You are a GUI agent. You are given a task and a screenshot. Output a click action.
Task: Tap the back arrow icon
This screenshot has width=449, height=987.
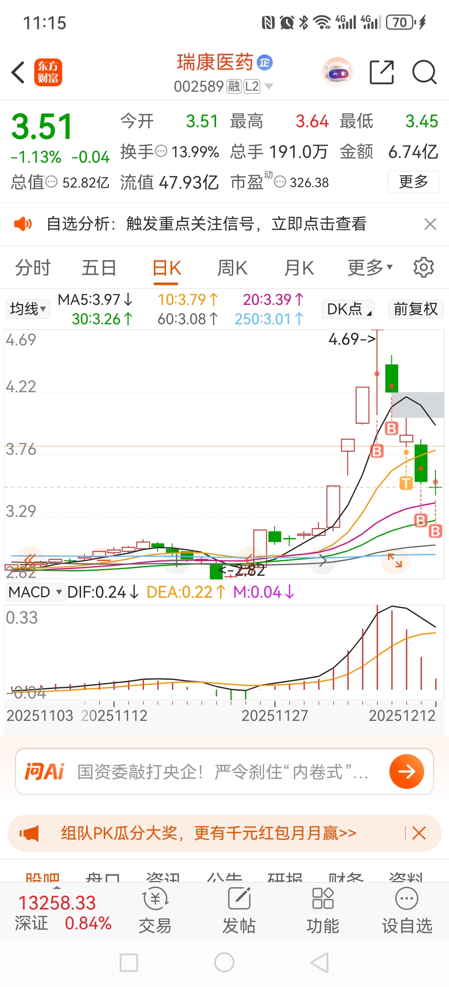(18, 72)
